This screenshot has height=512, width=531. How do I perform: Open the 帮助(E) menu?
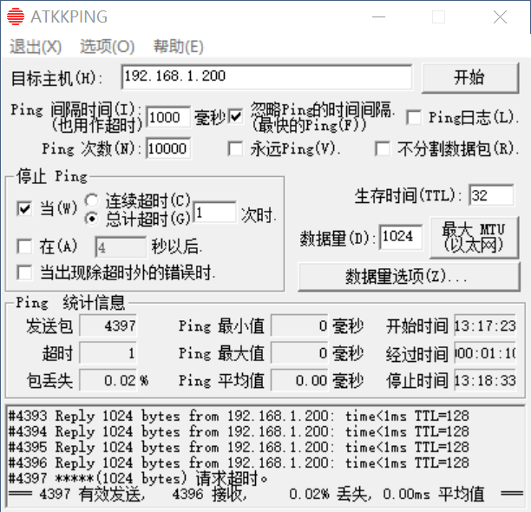(x=179, y=46)
